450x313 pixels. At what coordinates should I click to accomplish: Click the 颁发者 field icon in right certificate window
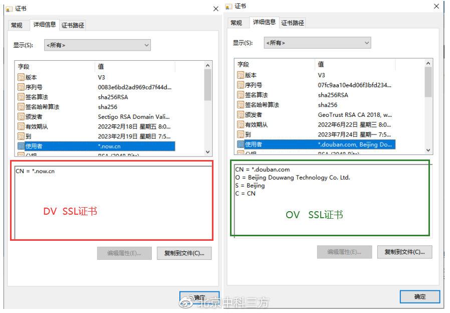[x=241, y=114]
